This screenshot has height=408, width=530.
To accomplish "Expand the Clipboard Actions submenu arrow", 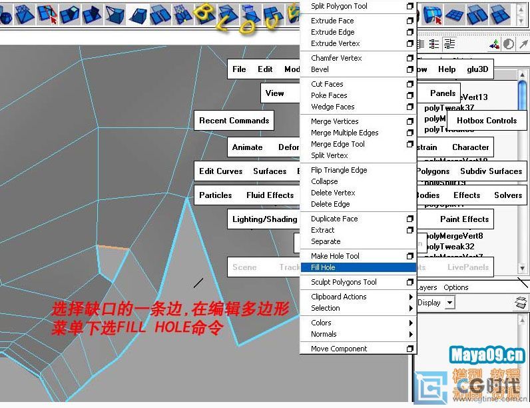I will pos(411,297).
